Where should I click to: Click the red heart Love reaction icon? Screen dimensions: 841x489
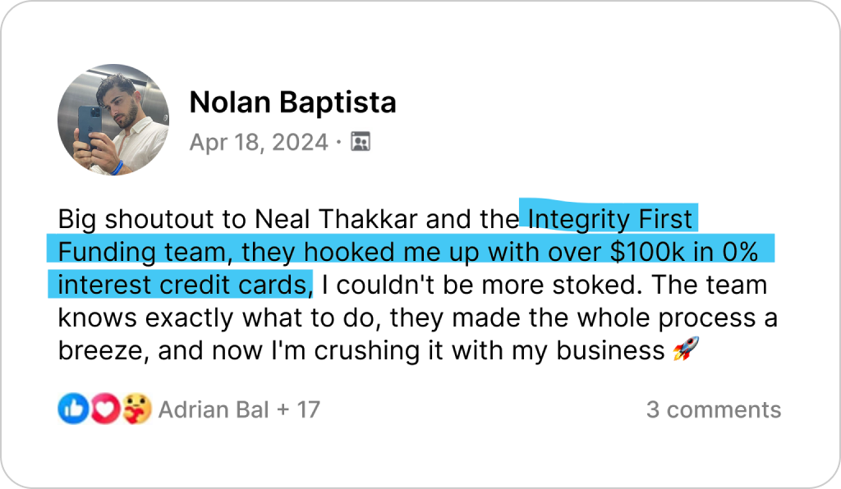point(105,409)
